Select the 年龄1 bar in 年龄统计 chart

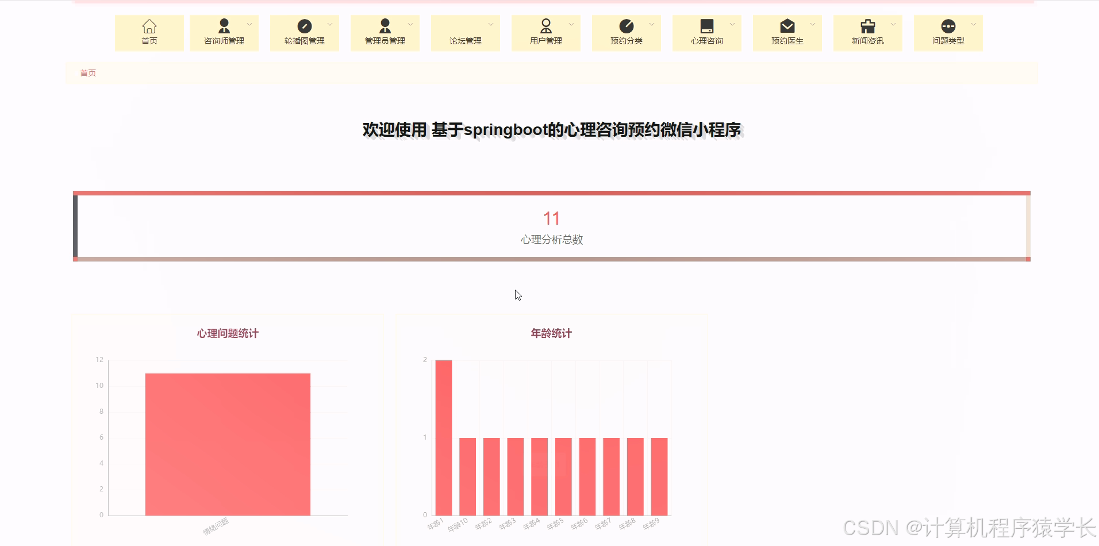443,437
